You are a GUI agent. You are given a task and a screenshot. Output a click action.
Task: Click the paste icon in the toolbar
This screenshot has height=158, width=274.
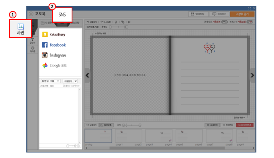point(129,22)
